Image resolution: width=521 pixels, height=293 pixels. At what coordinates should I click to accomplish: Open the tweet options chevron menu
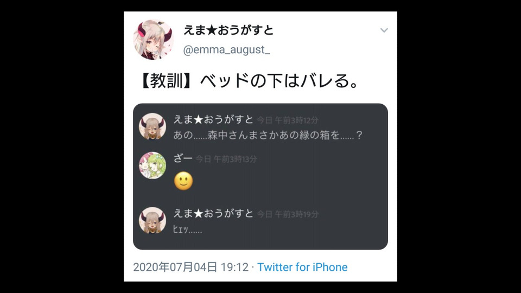(384, 30)
